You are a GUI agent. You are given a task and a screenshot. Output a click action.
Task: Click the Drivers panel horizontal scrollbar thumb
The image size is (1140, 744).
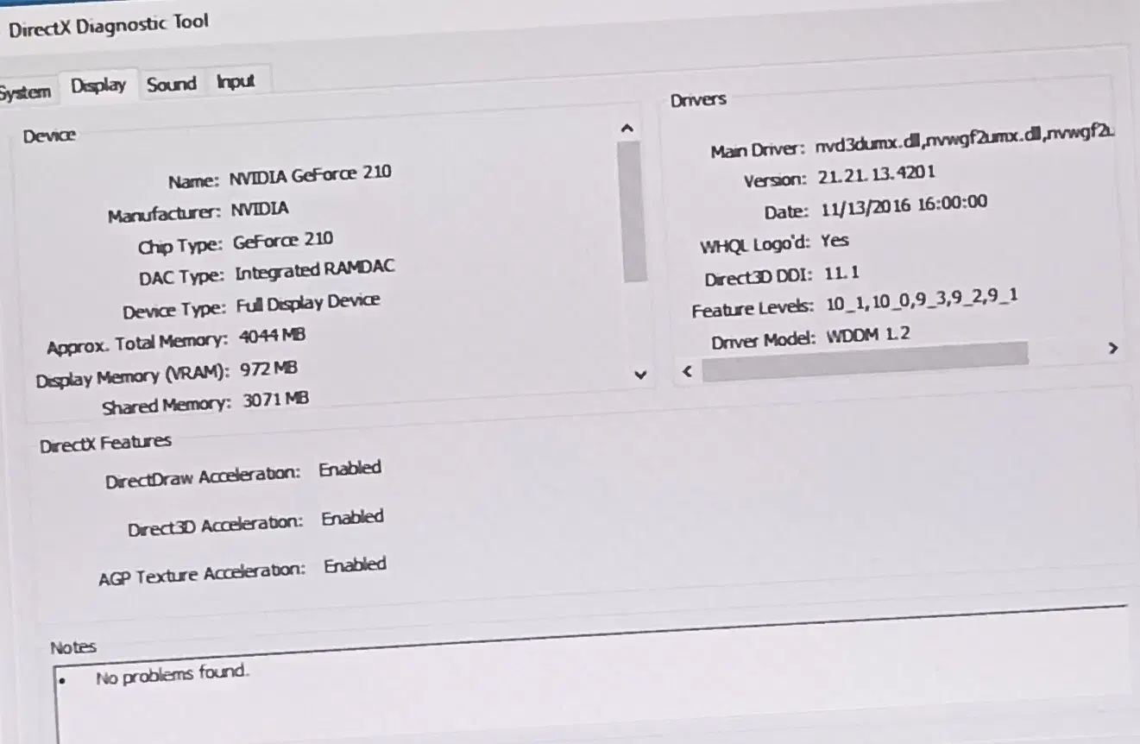coord(863,361)
